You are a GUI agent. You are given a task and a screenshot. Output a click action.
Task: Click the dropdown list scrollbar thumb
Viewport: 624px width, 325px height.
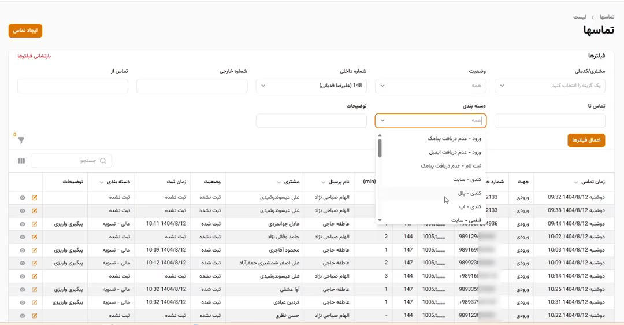(x=380, y=148)
